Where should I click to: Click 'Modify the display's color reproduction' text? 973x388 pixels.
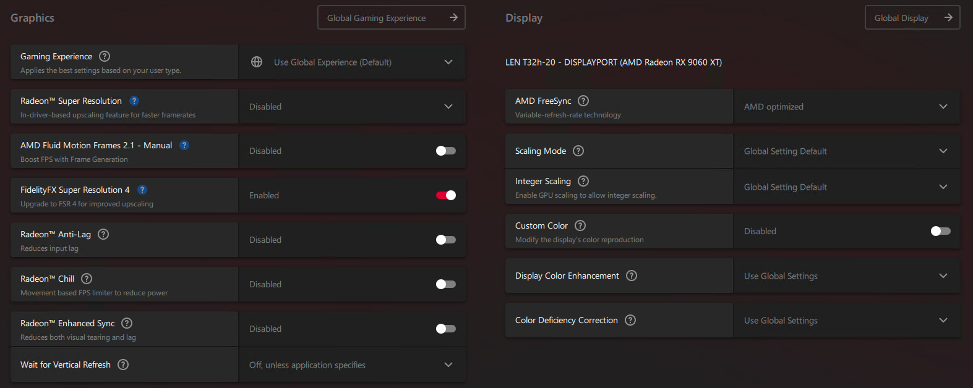(580, 240)
